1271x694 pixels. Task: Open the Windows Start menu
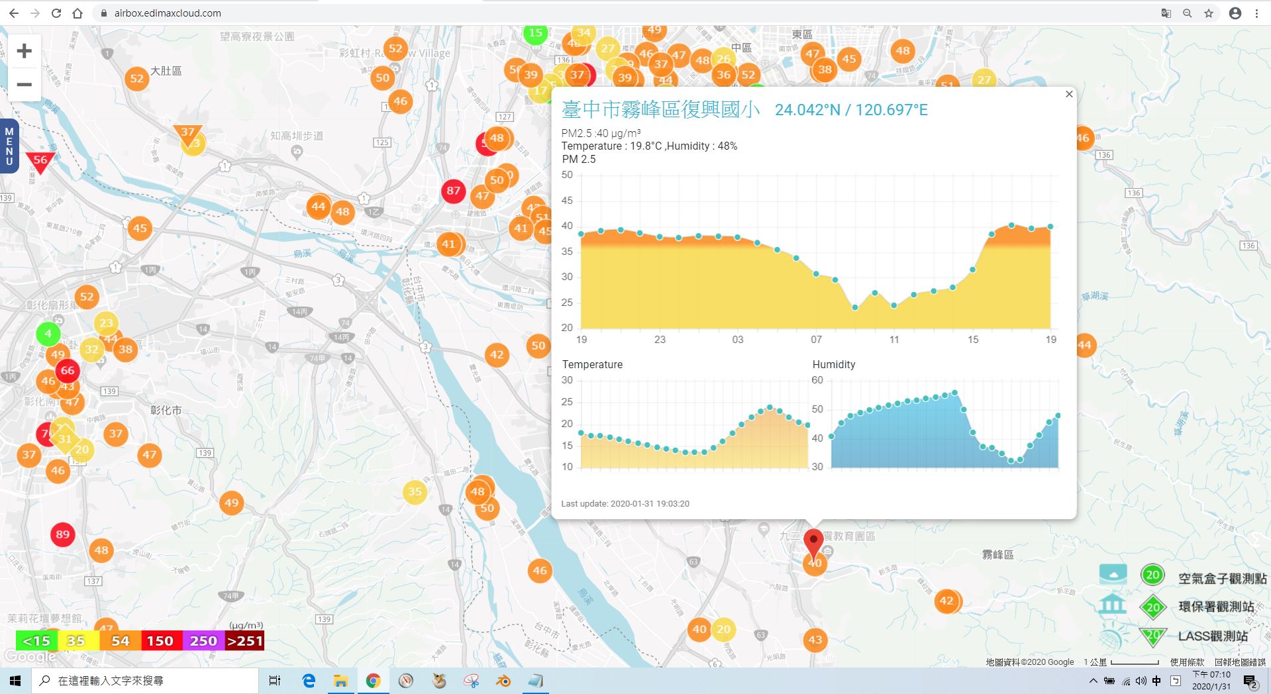[x=16, y=681]
